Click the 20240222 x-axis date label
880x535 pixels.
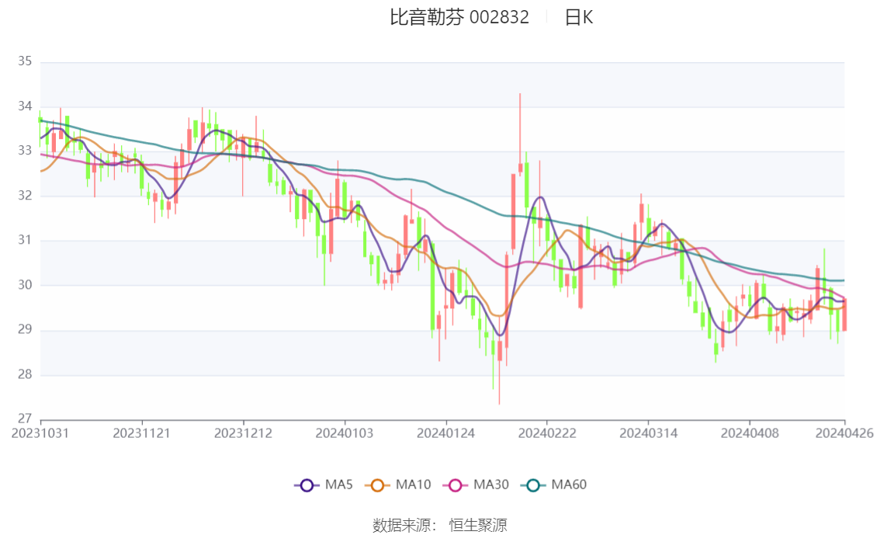(546, 433)
